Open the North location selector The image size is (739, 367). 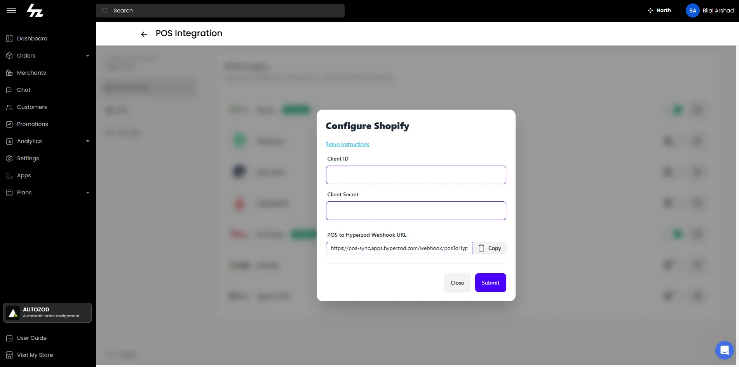point(659,10)
